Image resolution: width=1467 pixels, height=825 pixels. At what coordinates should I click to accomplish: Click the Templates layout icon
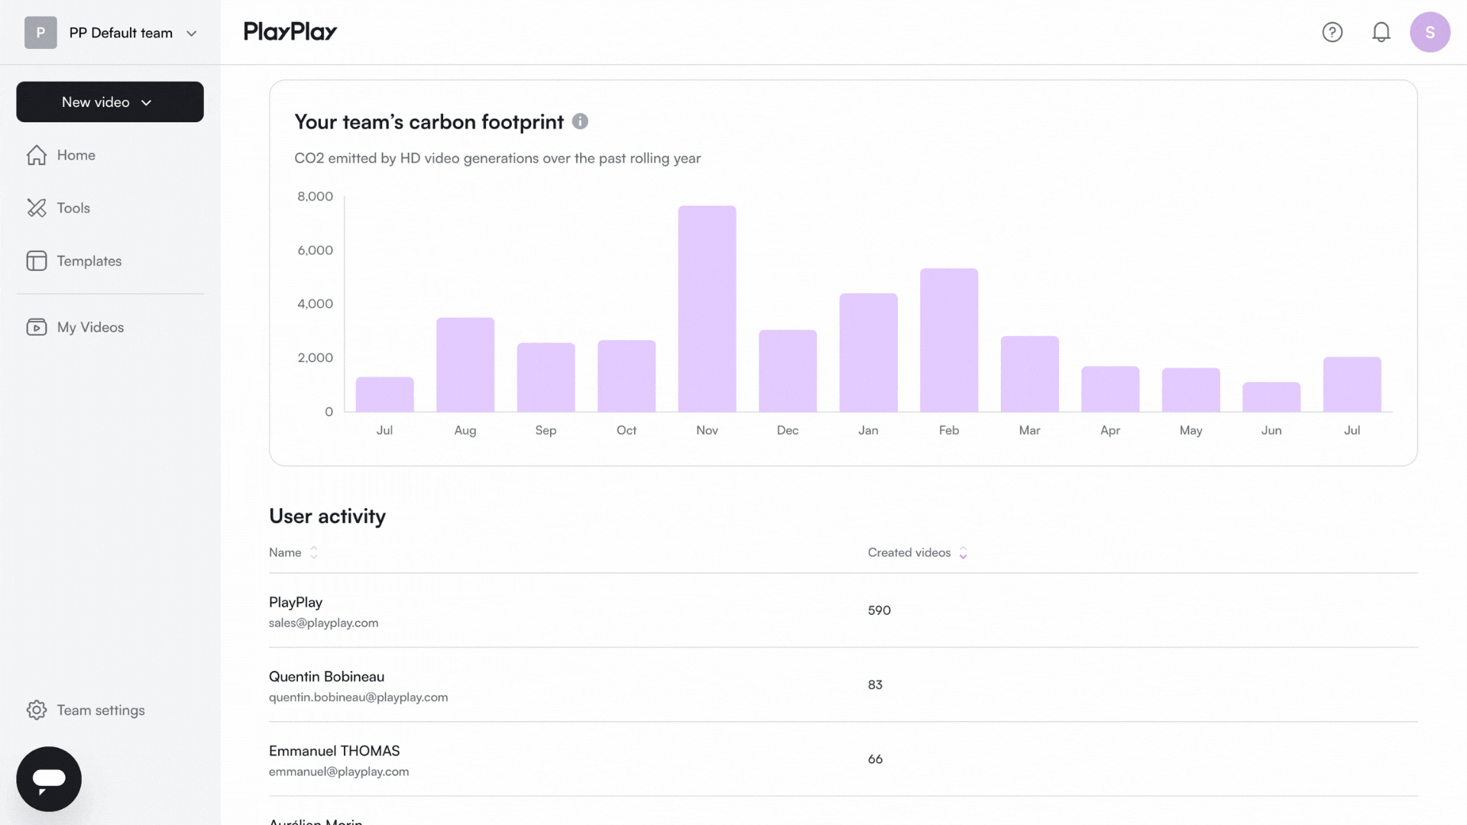[x=37, y=261]
